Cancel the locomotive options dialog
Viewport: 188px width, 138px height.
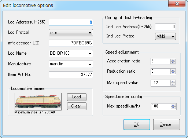(166, 124)
